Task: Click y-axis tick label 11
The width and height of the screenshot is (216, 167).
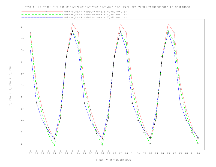Action: [x=21, y=38]
